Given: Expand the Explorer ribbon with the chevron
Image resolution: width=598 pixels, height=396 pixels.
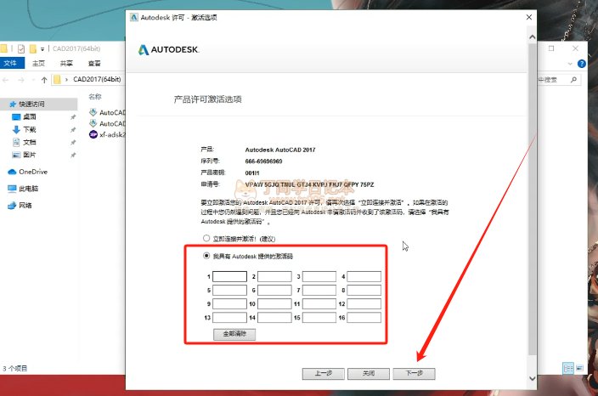Looking at the screenshot, I should coord(570,64).
